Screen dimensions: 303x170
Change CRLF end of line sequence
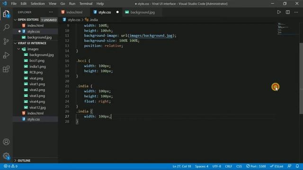pos(228,166)
